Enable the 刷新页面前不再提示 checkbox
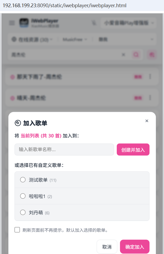The height and width of the screenshot is (254, 164). click(17, 230)
